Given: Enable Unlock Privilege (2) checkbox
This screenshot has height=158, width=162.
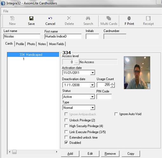Looking at the screenshot, I should point(66,120).
